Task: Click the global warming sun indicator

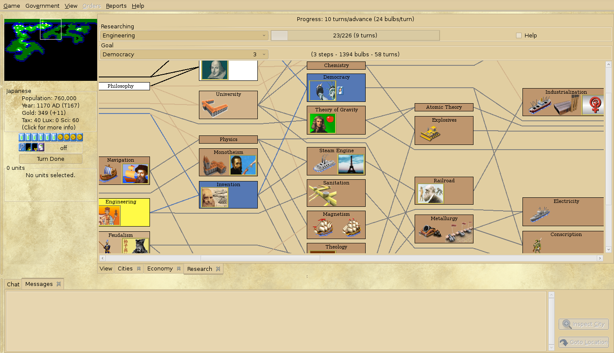Action: [x=28, y=147]
